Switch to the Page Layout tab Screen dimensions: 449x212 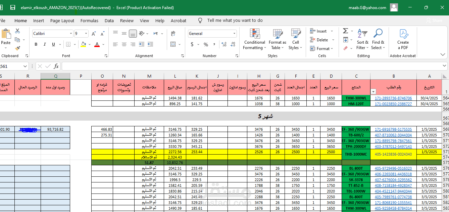pyautogui.click(x=62, y=20)
